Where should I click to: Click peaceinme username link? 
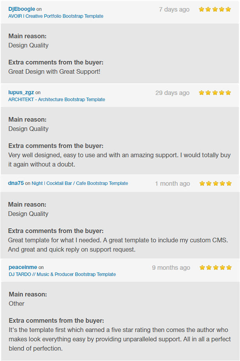[x=23, y=267]
